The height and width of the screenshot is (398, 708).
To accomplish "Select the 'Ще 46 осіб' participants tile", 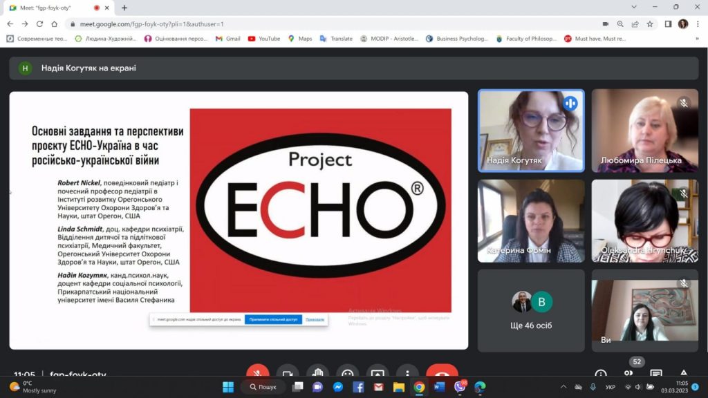I will [x=531, y=309].
